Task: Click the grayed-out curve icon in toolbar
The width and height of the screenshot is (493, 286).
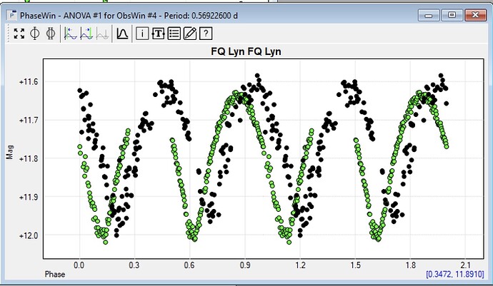Action: (102, 34)
